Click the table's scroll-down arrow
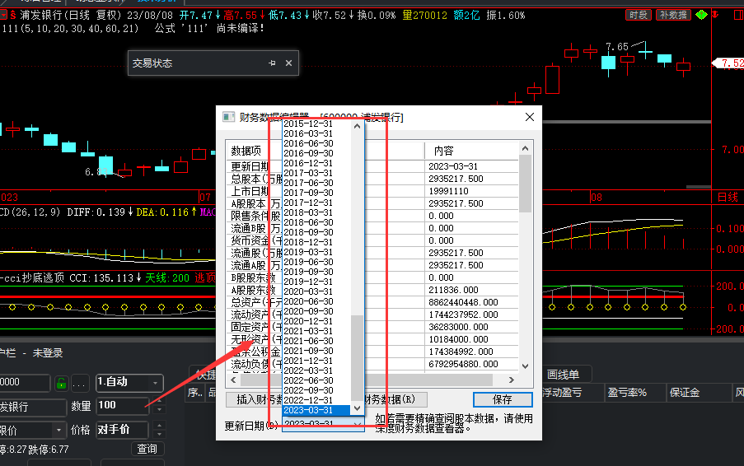 click(526, 366)
